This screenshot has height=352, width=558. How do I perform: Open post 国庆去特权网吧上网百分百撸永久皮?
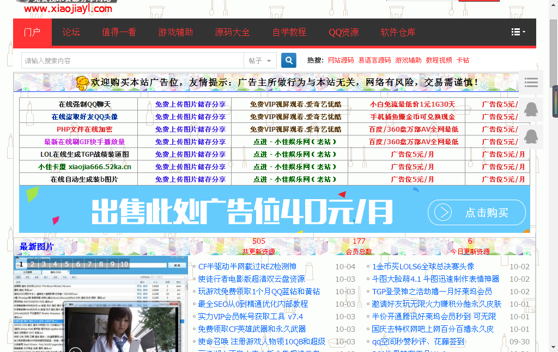pyautogui.click(x=433, y=329)
